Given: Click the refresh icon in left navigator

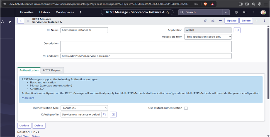Looking at the screenshot, I should click(3, 22).
